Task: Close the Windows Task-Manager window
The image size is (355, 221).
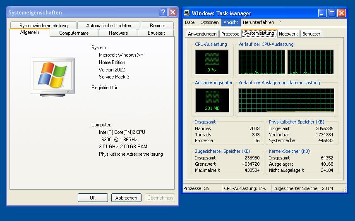Action: (341, 13)
